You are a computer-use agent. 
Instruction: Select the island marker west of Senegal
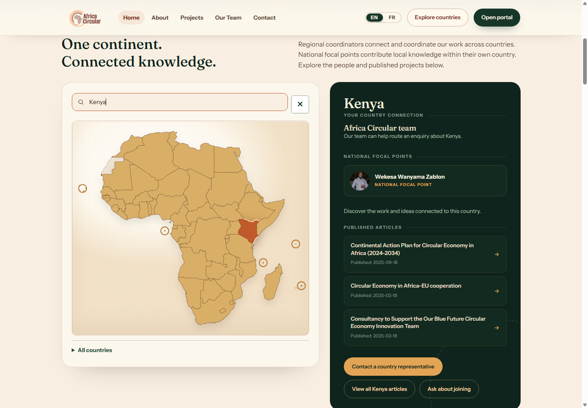pyautogui.click(x=83, y=188)
